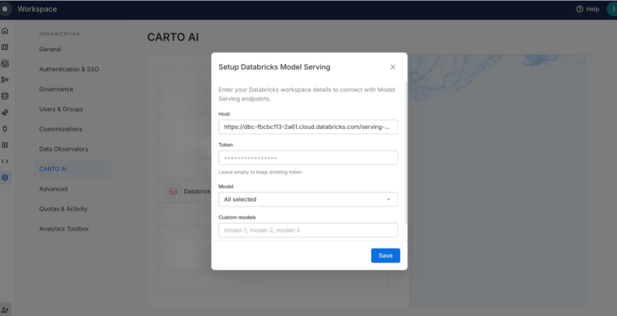Open Maps via the map icon in sidebar
617x316 pixels.
point(5,47)
